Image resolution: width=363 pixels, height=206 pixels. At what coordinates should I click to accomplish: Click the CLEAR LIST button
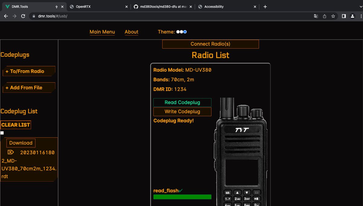click(x=15, y=125)
